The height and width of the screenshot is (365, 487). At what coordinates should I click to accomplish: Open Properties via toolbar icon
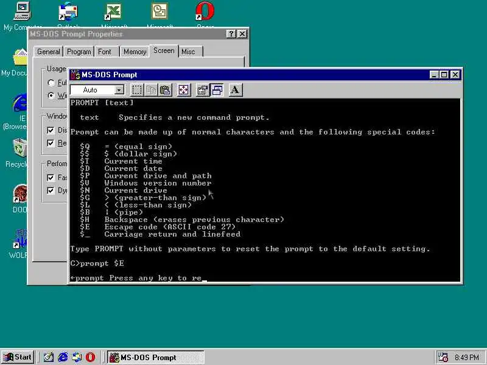tap(203, 90)
